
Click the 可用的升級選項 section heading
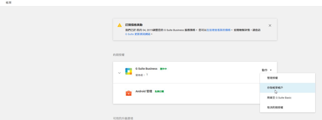coord(123,118)
